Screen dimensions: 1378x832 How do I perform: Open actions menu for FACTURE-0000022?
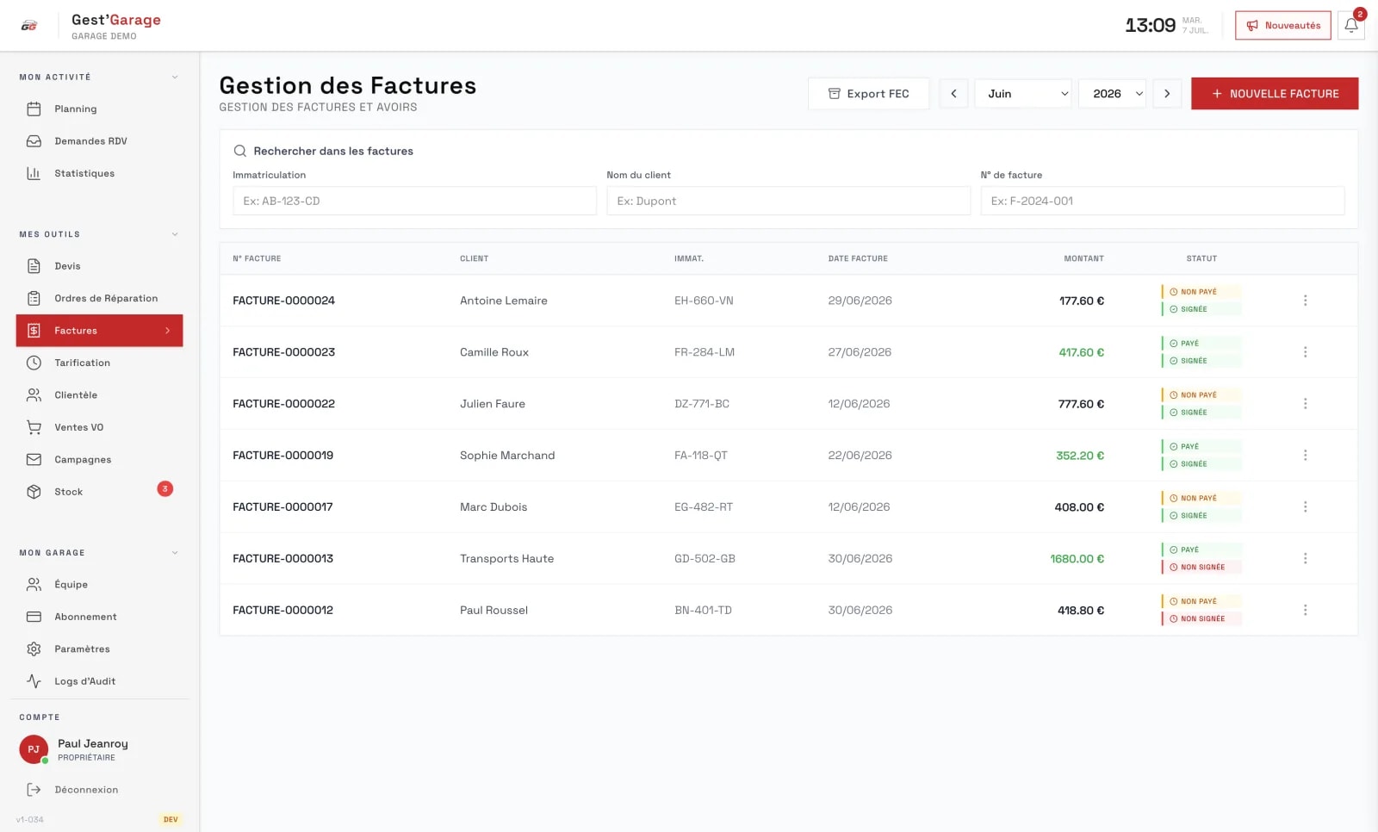1305,404
